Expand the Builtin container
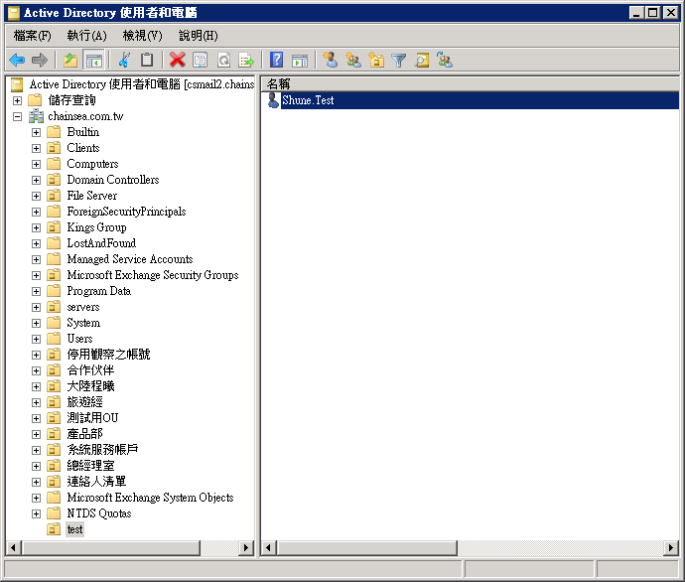The height and width of the screenshot is (582, 685). 37,132
